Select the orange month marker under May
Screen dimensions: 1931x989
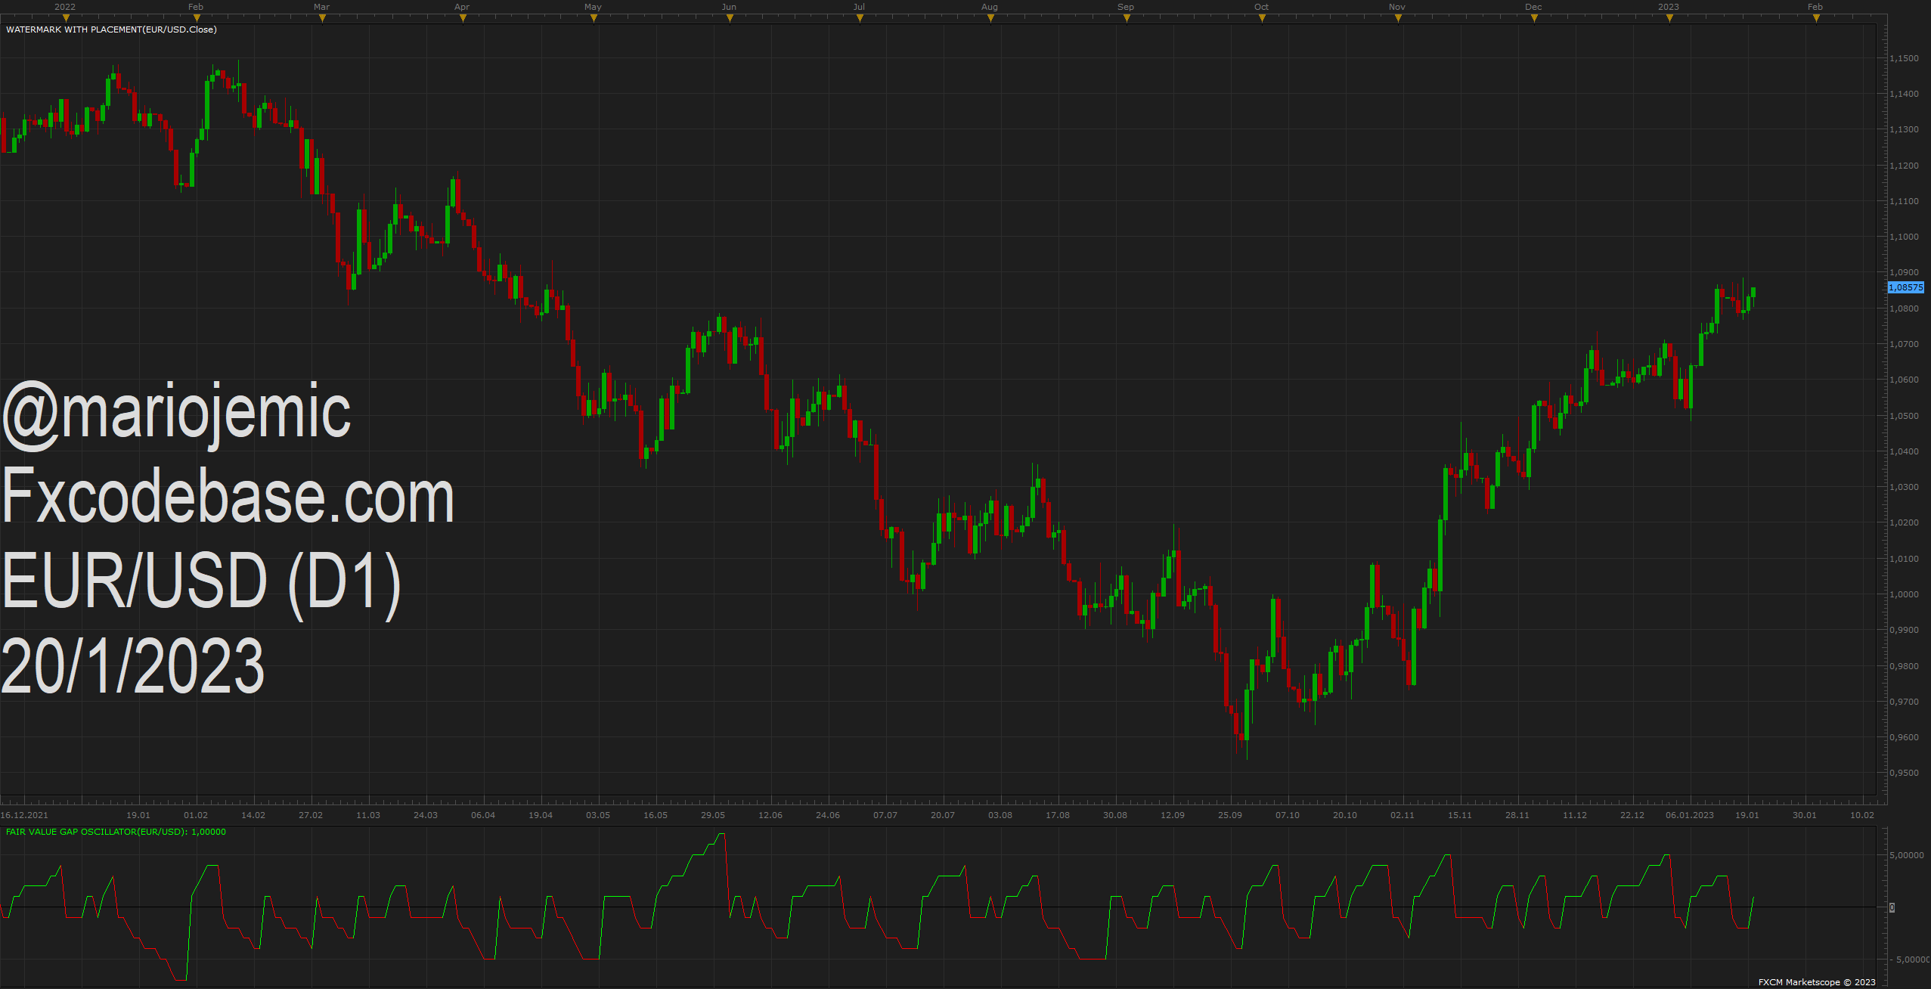click(x=594, y=18)
